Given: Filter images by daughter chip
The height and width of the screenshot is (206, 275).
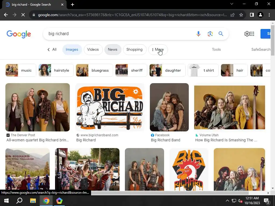Looking at the screenshot, I should pyautogui.click(x=167, y=70).
